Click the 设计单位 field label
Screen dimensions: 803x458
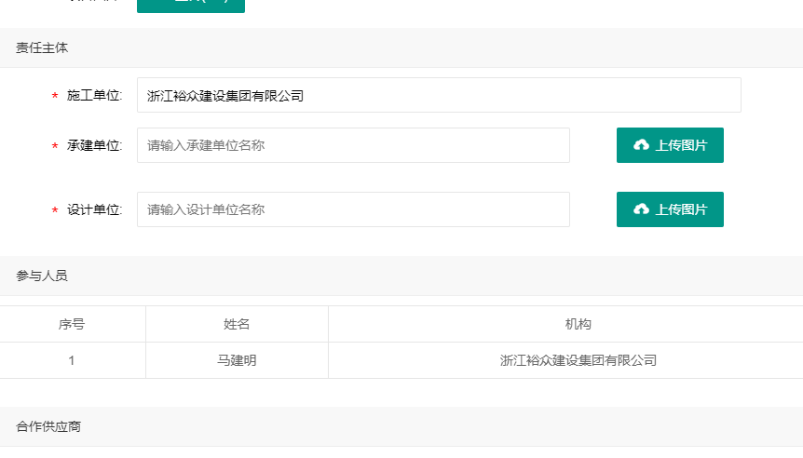[94, 209]
